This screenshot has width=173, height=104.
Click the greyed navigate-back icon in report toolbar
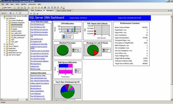[x=31, y=14]
